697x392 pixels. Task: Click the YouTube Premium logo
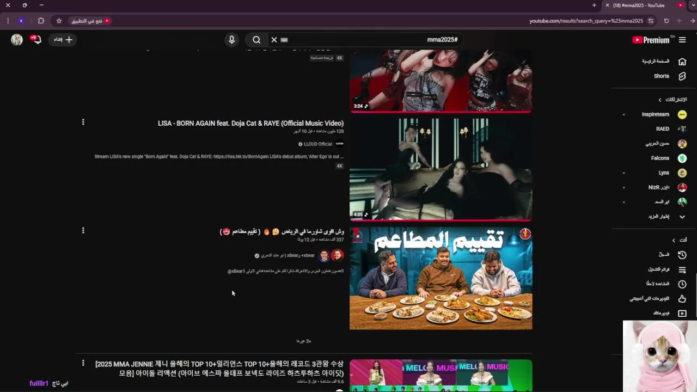pos(651,40)
